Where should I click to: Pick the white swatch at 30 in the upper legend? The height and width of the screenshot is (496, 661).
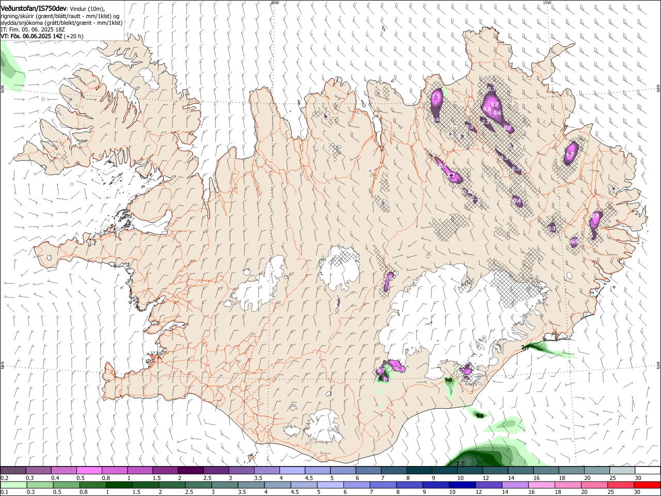point(648,471)
